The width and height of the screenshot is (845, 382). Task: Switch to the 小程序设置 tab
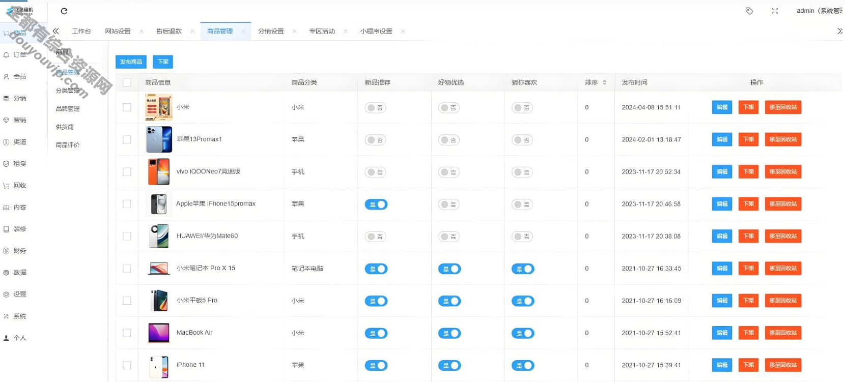(x=376, y=31)
